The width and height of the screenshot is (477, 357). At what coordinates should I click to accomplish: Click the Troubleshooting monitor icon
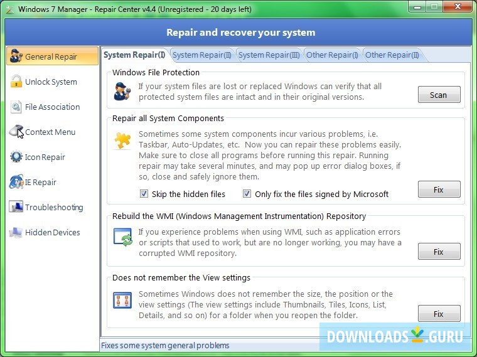16,207
